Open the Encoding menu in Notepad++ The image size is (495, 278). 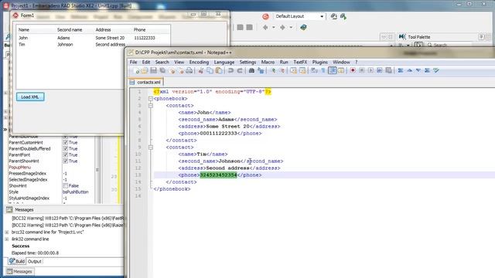[x=199, y=62]
